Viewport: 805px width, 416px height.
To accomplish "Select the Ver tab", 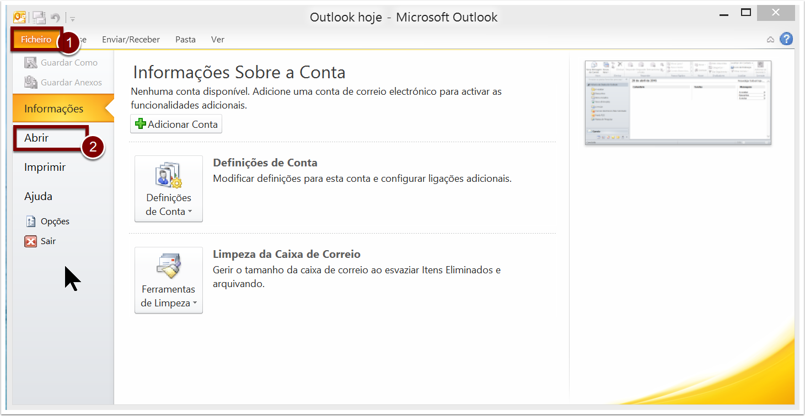I will tap(217, 40).
